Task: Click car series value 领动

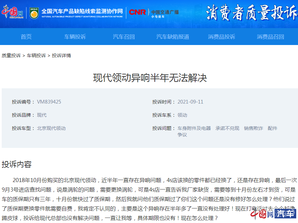Action: pos(182,115)
